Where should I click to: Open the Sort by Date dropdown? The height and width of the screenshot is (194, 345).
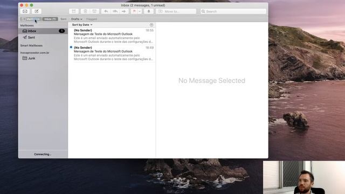tap(82, 25)
